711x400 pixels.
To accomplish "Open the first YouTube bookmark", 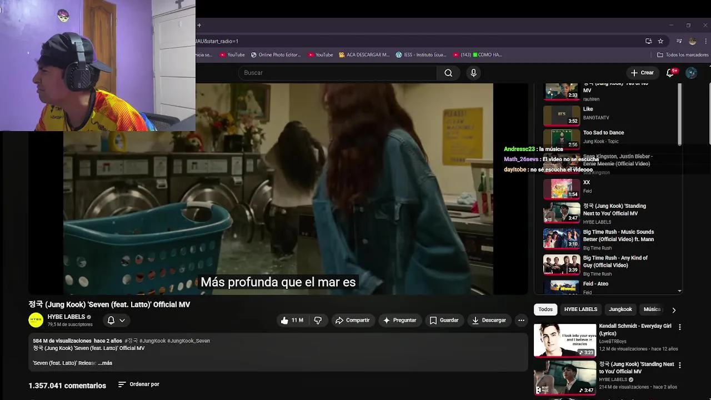I will click(x=232, y=55).
